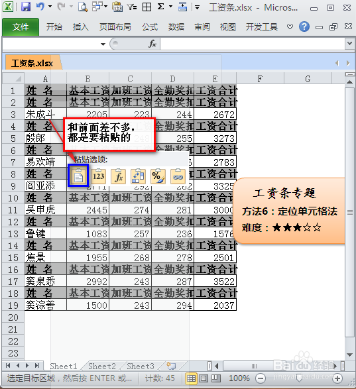Click cell with value 3522
The image size is (356, 389).
[x=215, y=281]
